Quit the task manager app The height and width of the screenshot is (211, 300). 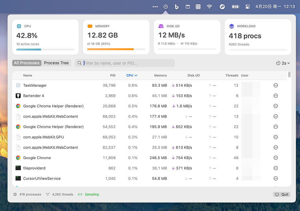pos(282,194)
